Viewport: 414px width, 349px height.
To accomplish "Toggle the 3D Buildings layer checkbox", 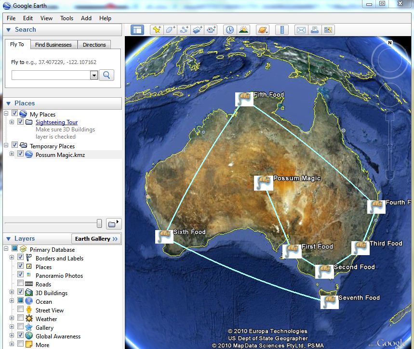I will click(20, 292).
